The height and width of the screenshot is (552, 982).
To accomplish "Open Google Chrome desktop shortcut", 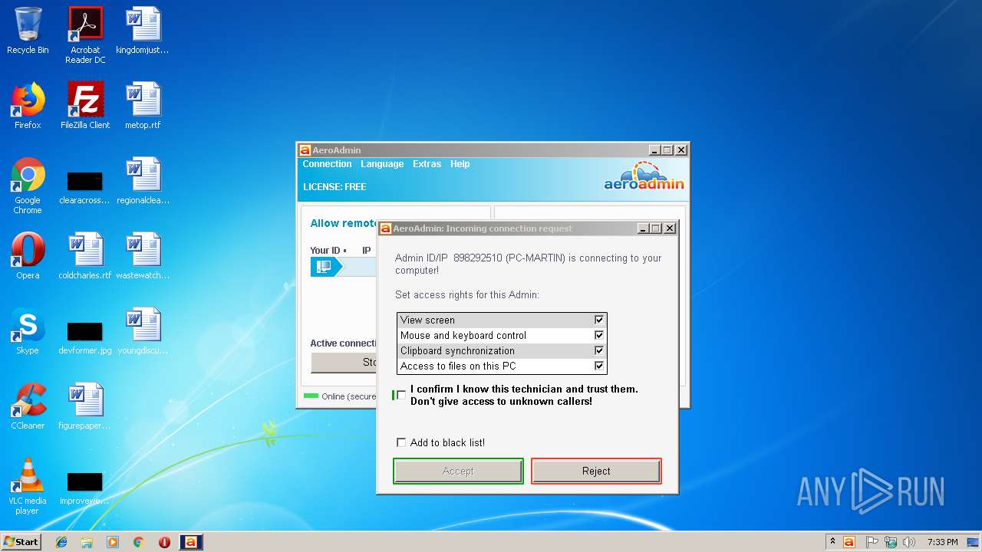I will [28, 186].
